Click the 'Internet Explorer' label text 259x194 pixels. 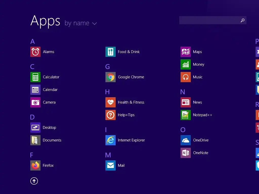131,140
